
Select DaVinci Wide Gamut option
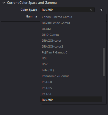[71, 23]
